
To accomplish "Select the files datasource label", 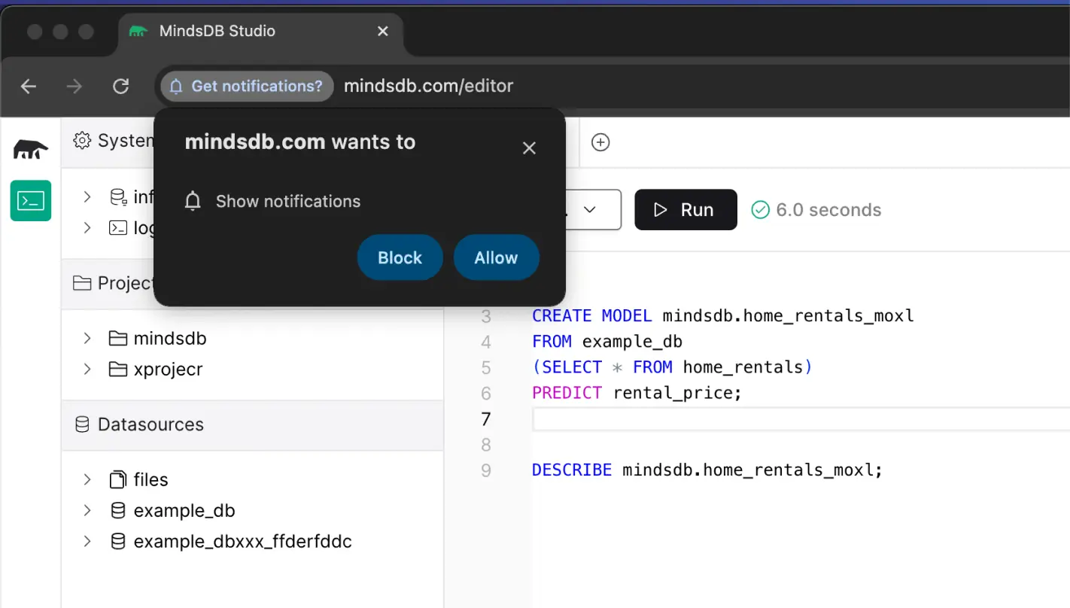I will (x=151, y=479).
